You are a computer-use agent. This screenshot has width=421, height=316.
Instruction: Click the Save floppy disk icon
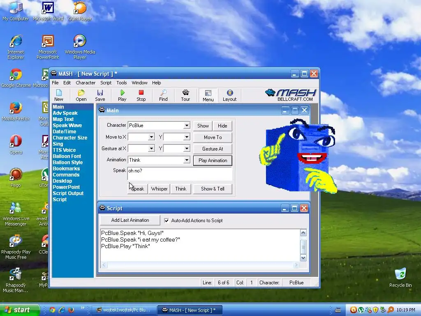click(x=100, y=95)
